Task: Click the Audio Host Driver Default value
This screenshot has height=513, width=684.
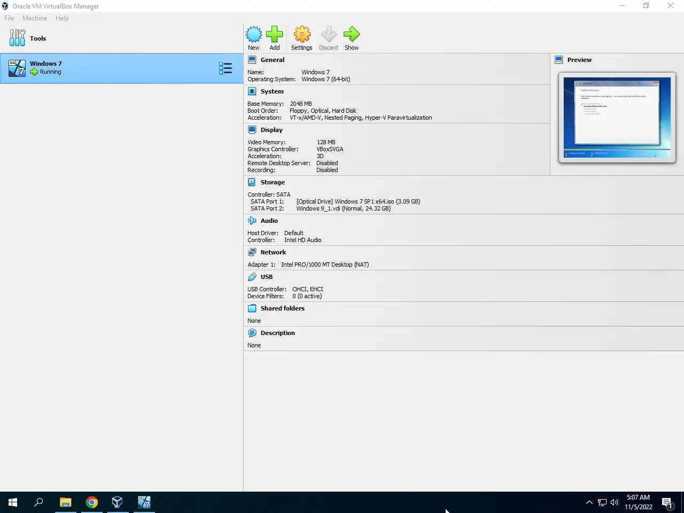Action: click(294, 233)
